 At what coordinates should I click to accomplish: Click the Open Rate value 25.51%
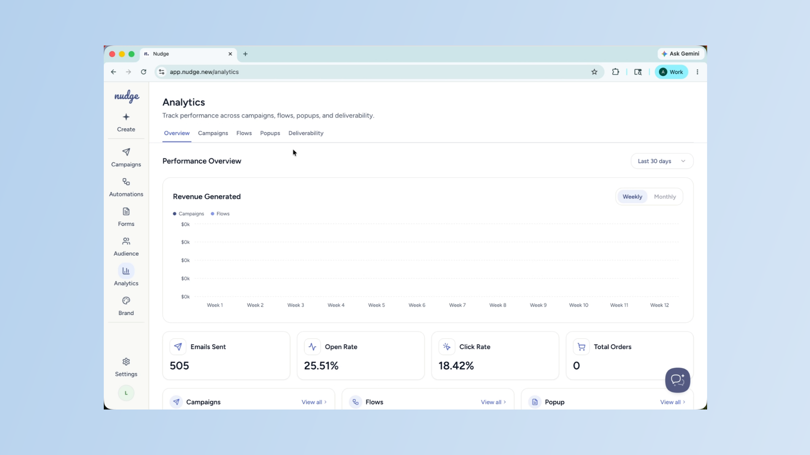321,366
